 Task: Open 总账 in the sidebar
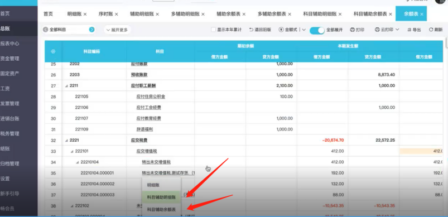18,28
